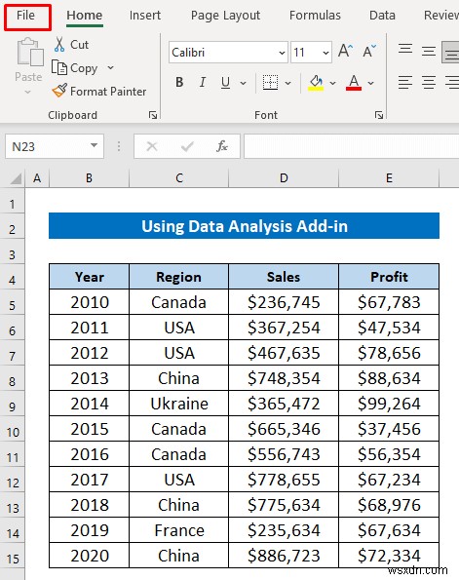Toggle Bold formatting
This screenshot has width=459, height=580.
(179, 82)
